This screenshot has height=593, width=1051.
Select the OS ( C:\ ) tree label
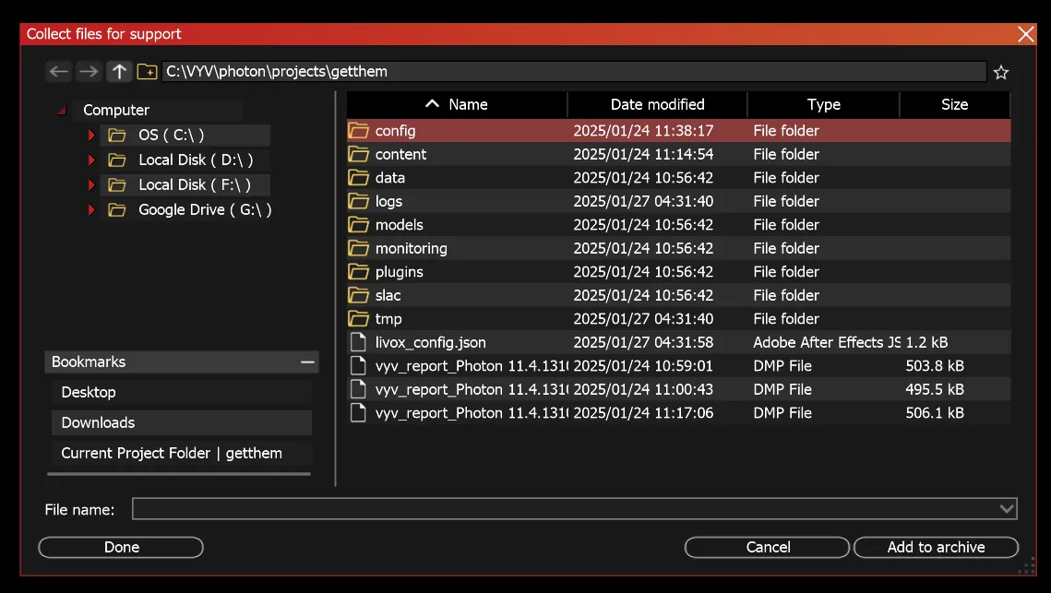[171, 136]
